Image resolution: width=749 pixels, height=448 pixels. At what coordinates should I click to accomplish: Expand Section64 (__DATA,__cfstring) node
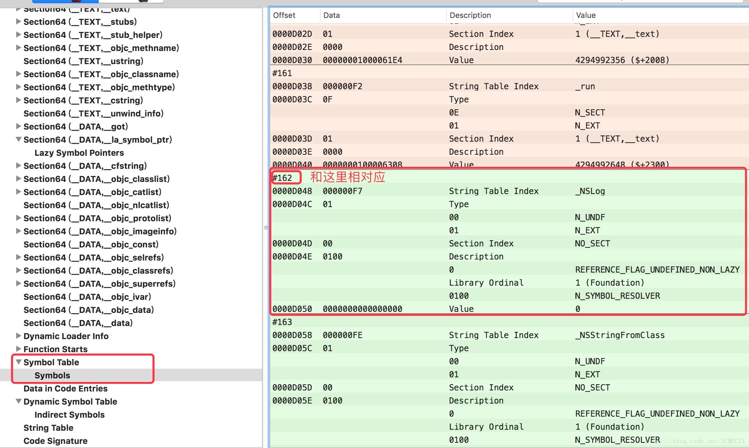pyautogui.click(x=19, y=165)
